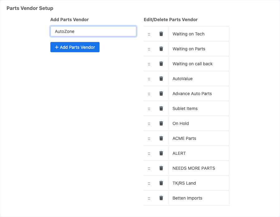Click the Parts Vendor Setup heading
The width and height of the screenshot is (280, 217).
pos(30,8)
